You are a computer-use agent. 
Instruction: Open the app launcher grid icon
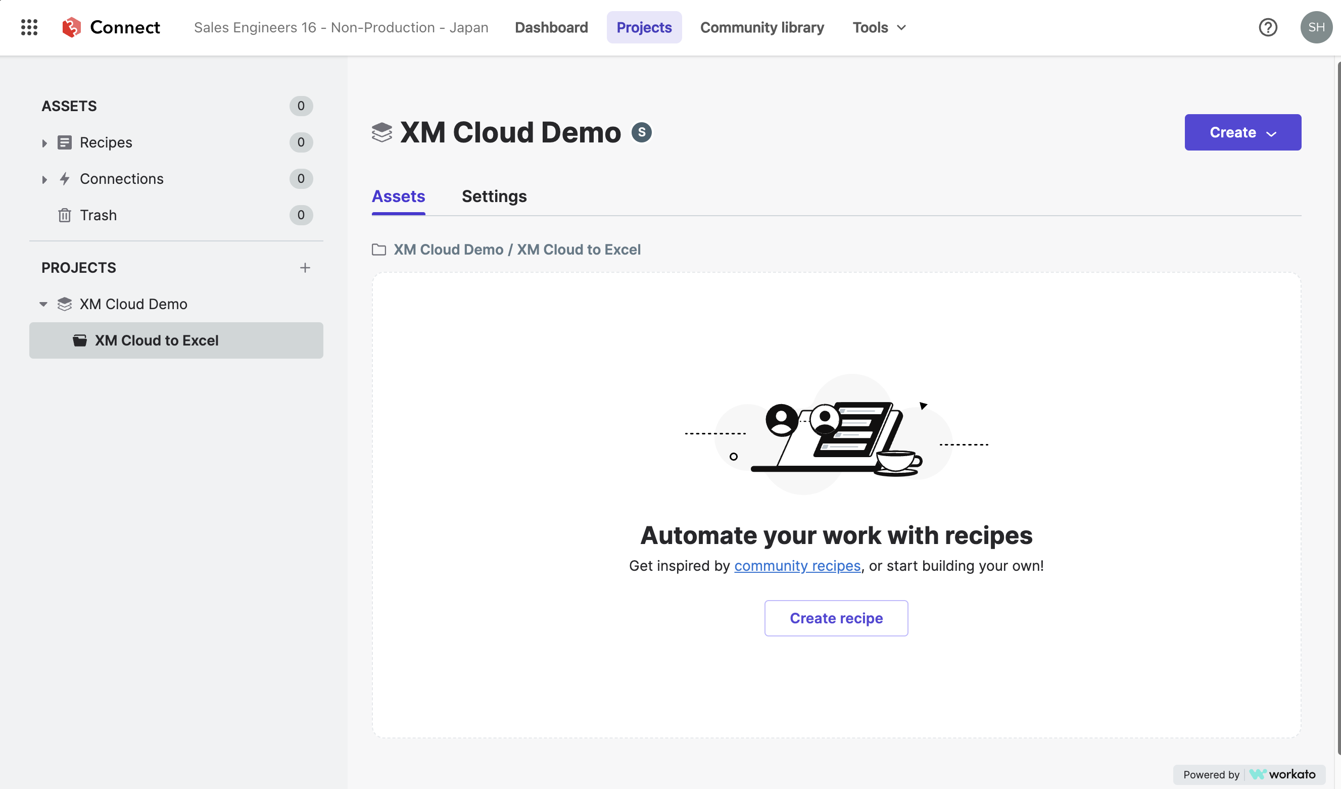[x=29, y=27]
